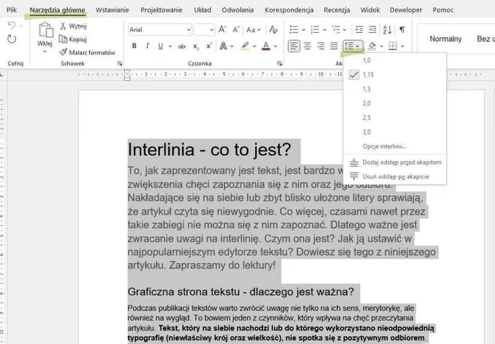Click paragraph shading paint bucket
495x344 pixels.
pyautogui.click(x=372, y=46)
